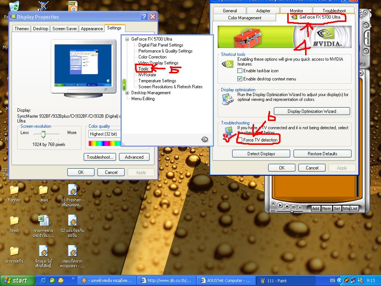Click the NVIDIA logo icon at the menu's bottom
This screenshot has height=286, width=381.
(205, 139)
